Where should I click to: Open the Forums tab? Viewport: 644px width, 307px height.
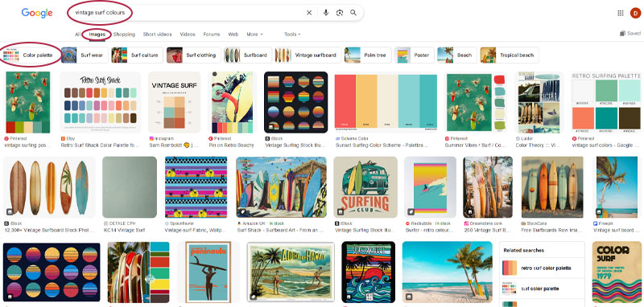[212, 35]
